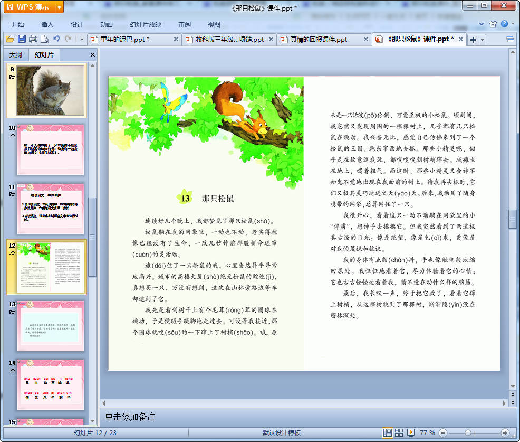Click the Print icon
Image resolution: width=520 pixels, height=442 pixels.
(x=33, y=39)
